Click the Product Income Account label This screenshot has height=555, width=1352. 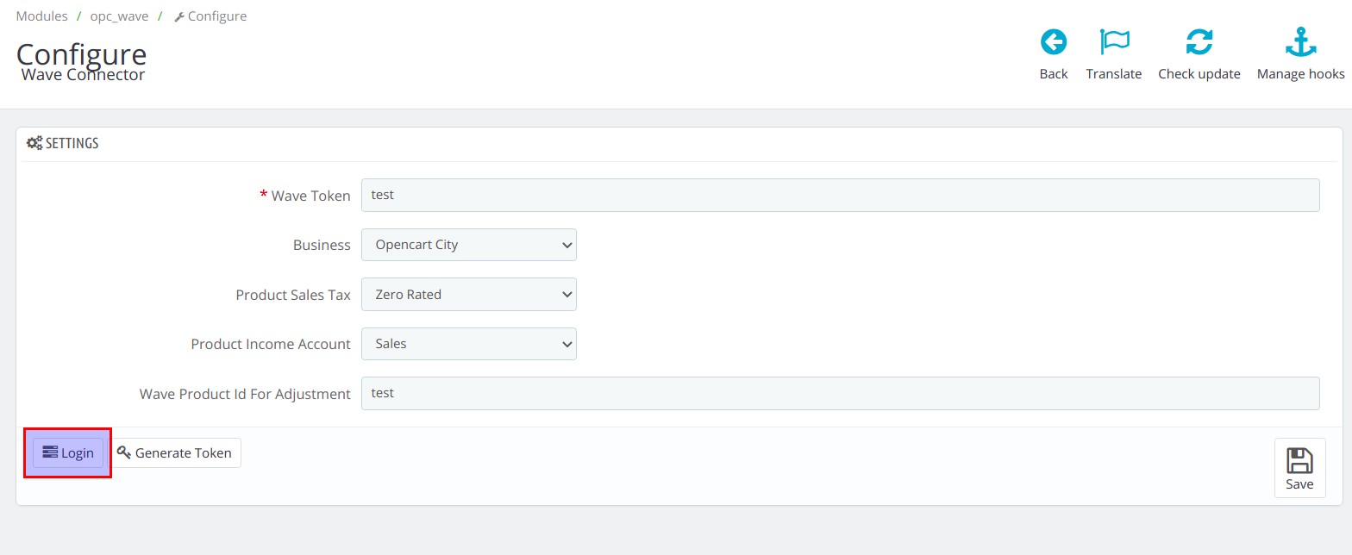coord(271,344)
